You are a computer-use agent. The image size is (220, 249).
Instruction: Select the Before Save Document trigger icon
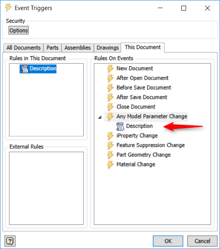[110, 88]
